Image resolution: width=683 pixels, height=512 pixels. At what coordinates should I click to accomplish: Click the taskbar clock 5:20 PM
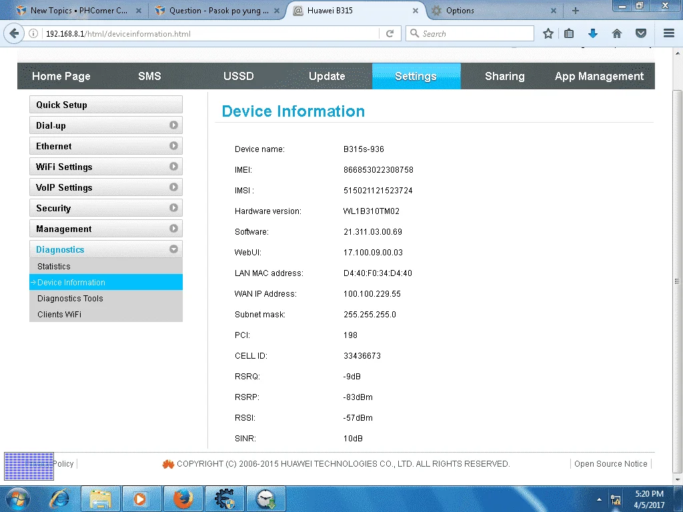tap(649, 494)
